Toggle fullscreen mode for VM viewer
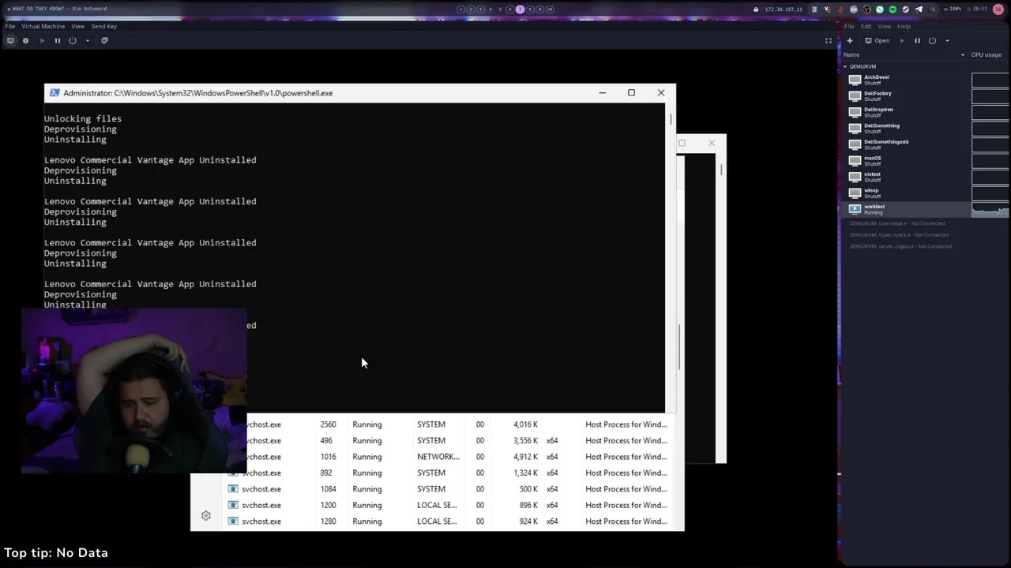The image size is (1011, 568). [x=829, y=40]
